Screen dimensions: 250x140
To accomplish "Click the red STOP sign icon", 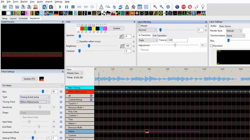I will click(184, 7).
